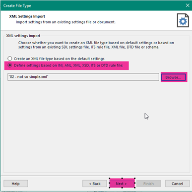Proceed with the Next > button
The width and height of the screenshot is (192, 192).
click(x=122, y=184)
